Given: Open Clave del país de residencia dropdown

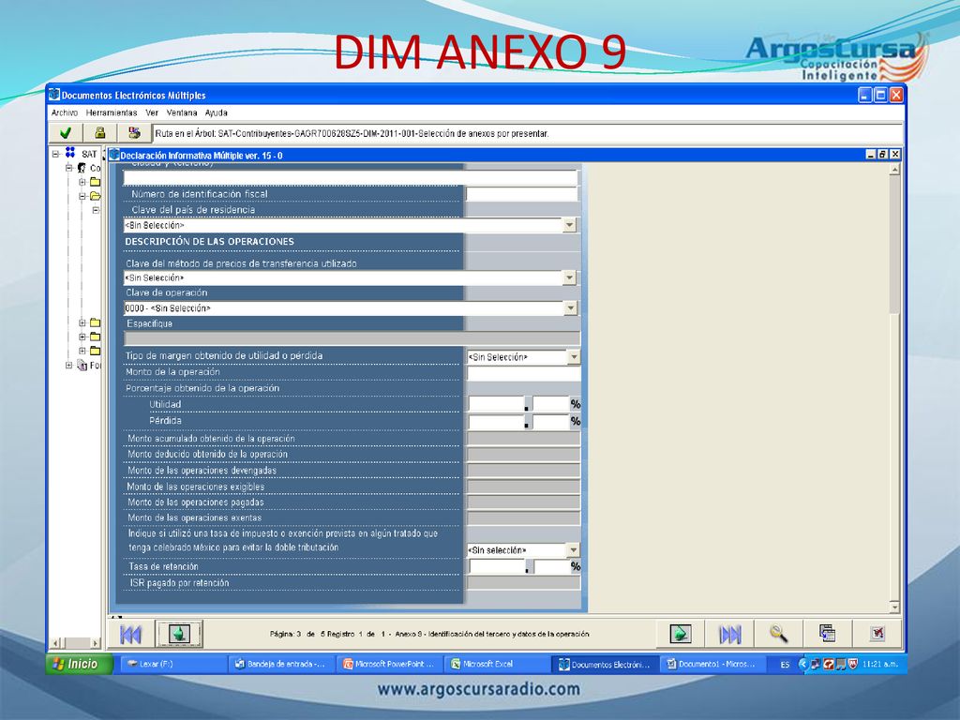Looking at the screenshot, I should 569,225.
